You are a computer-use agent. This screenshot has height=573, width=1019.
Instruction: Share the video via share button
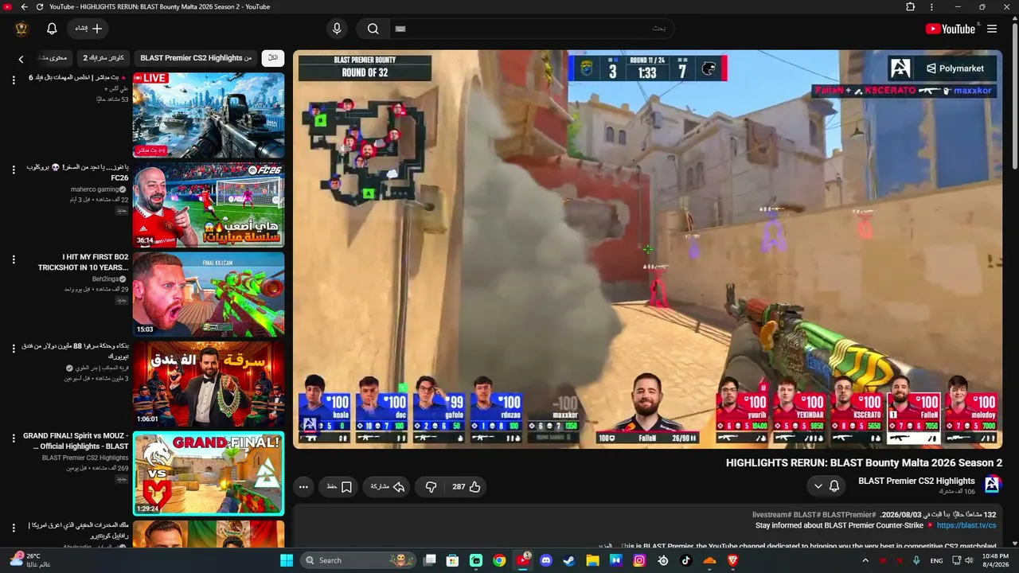pyautogui.click(x=388, y=487)
